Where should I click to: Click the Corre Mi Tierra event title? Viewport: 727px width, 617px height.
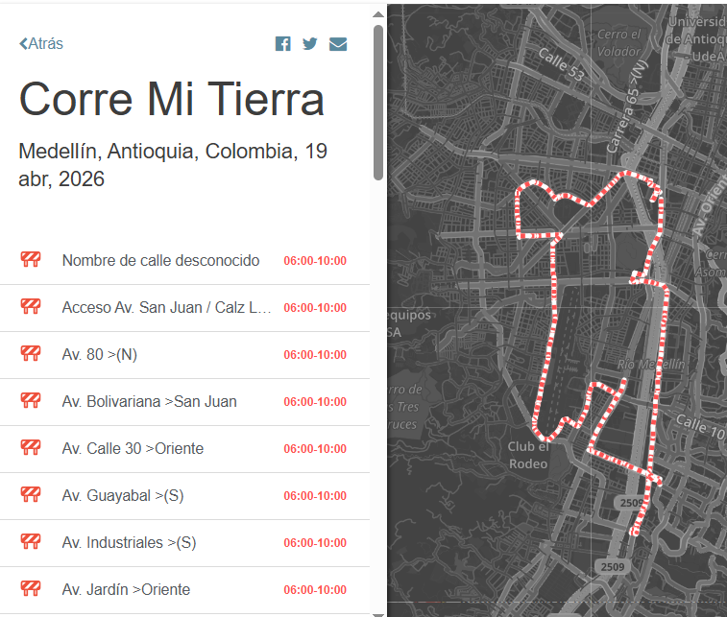click(171, 100)
